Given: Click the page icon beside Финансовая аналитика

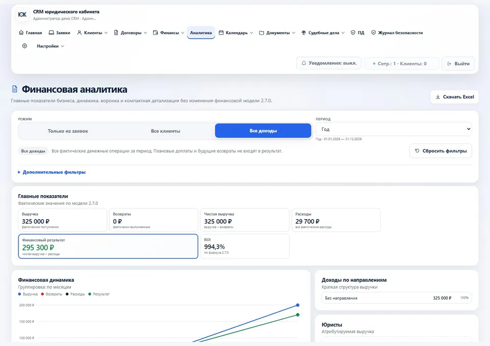Looking at the screenshot, I should click(15, 89).
